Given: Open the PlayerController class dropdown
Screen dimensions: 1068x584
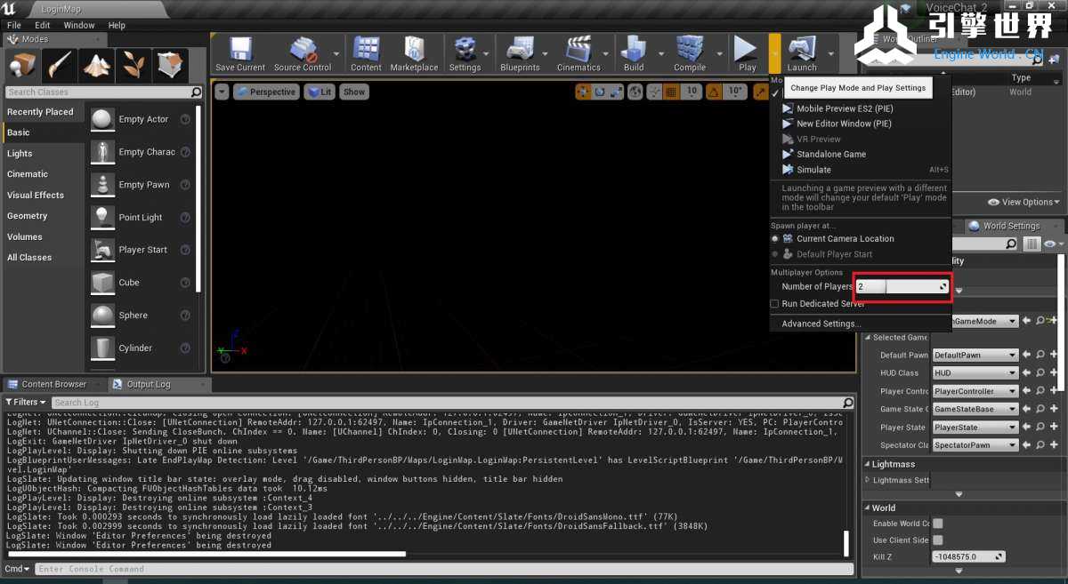Looking at the screenshot, I should point(975,391).
